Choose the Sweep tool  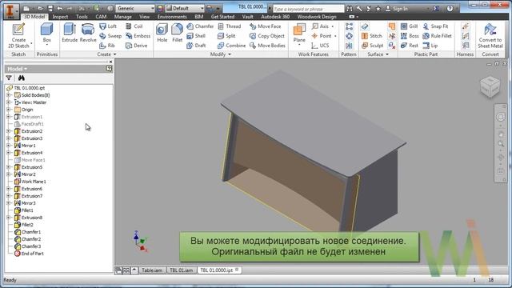(x=110, y=36)
